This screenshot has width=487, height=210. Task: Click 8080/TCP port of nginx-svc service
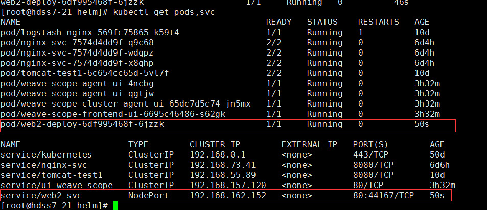[x=374, y=165]
